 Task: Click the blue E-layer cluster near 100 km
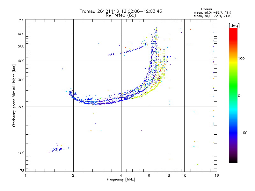tap(57, 149)
